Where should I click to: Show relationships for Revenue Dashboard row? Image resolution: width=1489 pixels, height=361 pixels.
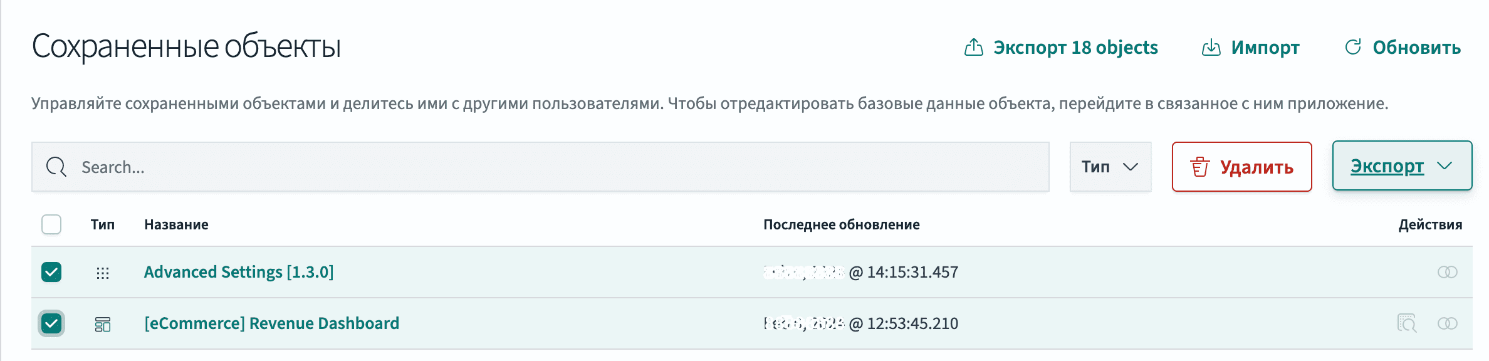pyautogui.click(x=1447, y=323)
